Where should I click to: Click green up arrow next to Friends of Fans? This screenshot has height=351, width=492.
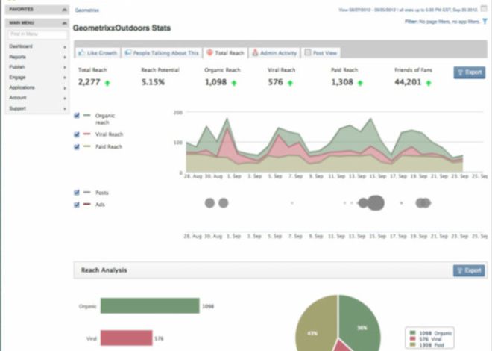point(429,83)
